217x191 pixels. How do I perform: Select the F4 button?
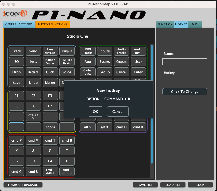(50, 161)
